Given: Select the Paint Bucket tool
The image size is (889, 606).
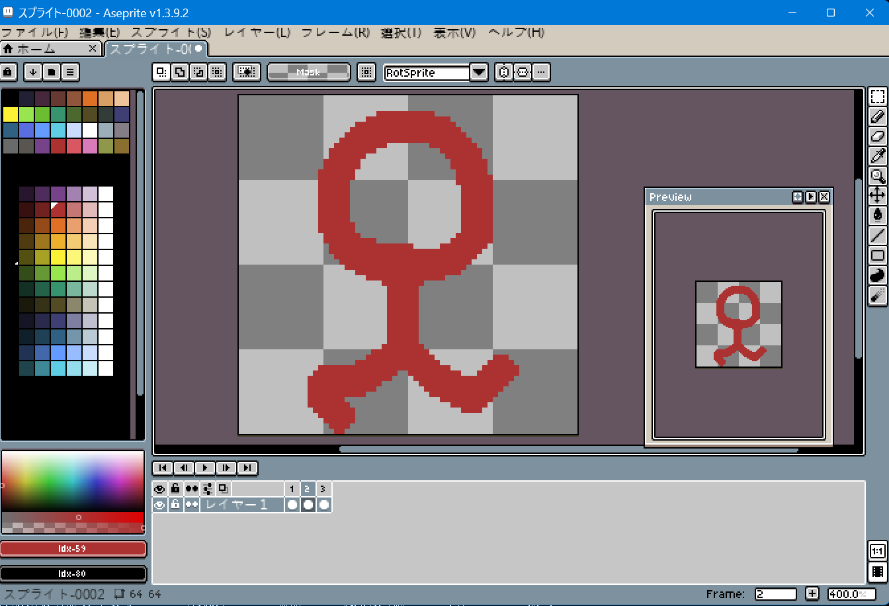Looking at the screenshot, I should (x=878, y=216).
